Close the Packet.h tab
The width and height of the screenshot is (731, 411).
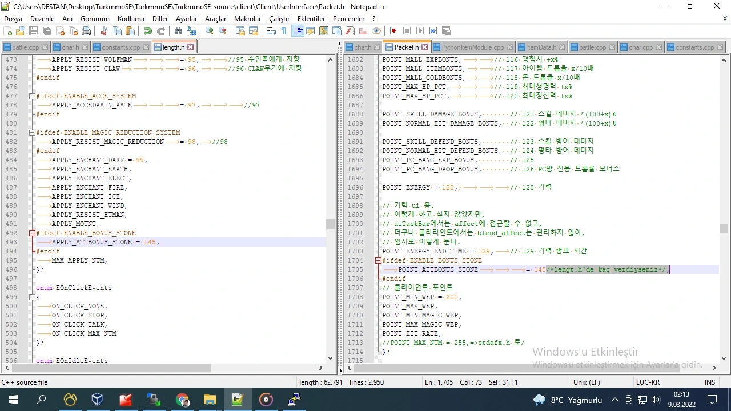(424, 47)
